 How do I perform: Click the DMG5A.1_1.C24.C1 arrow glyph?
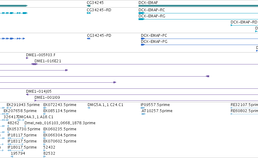tap(89, 108)
